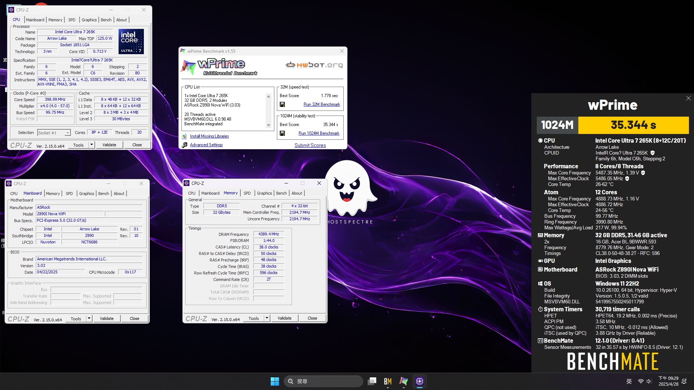Open the Socket #1 selection dropdown
694x390 pixels.
coord(67,133)
